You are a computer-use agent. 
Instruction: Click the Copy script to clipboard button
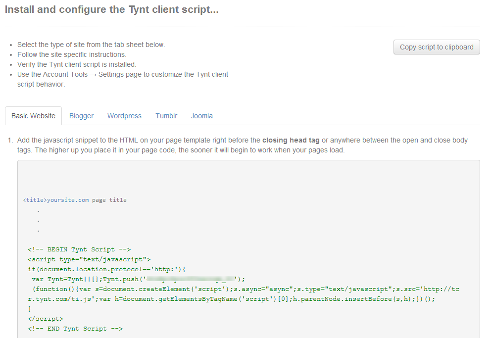[437, 47]
